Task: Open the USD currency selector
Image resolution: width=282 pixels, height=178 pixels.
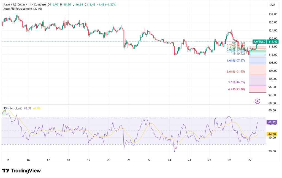Action: point(272,5)
